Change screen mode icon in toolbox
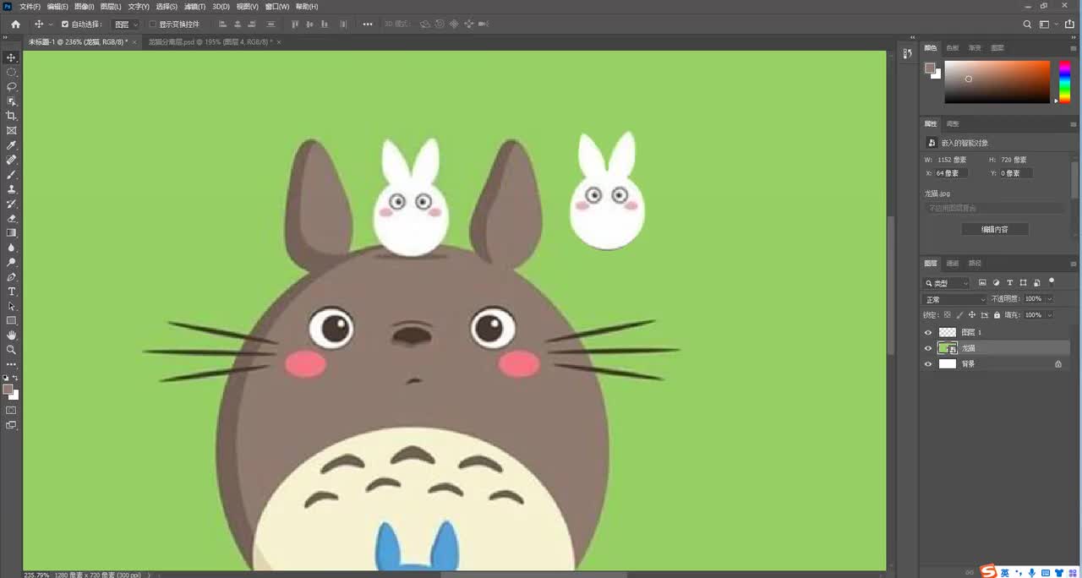 pos(11,425)
